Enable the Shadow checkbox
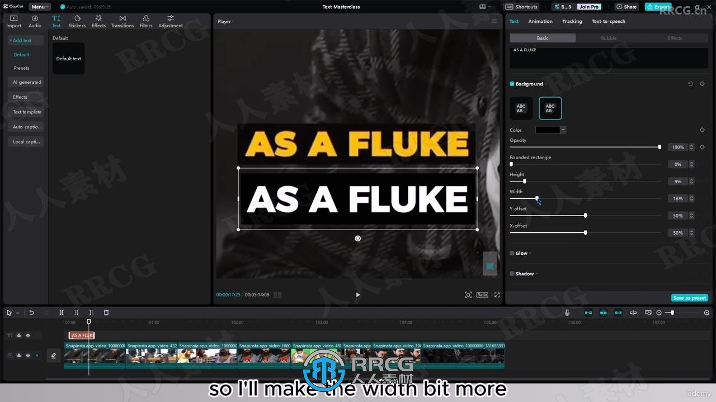This screenshot has height=402, width=716. point(512,274)
